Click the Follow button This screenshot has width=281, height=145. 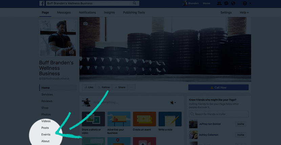(x=104, y=87)
